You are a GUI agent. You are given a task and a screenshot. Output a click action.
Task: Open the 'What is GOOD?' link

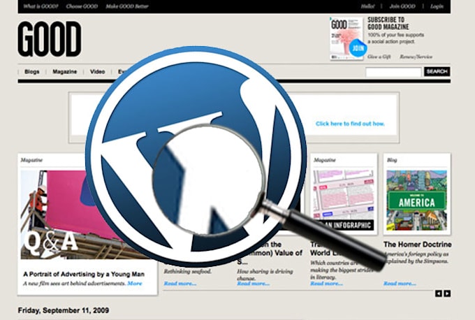41,6
